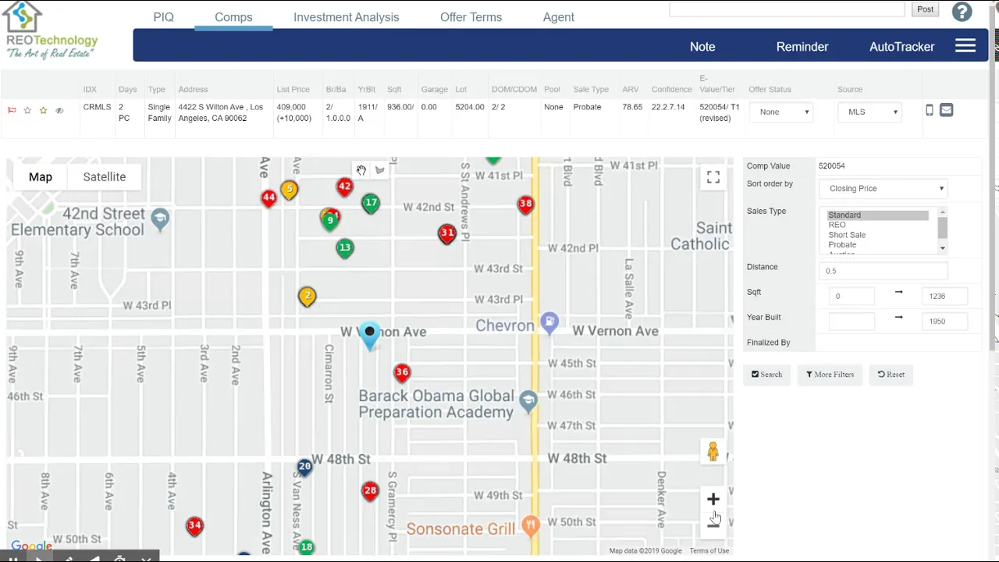Screen dimensions: 999x562
Task: Click green map marker 13
Action: click(x=345, y=249)
